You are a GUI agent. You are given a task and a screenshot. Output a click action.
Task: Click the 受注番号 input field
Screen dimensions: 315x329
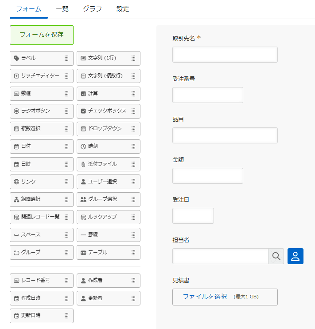208,95
